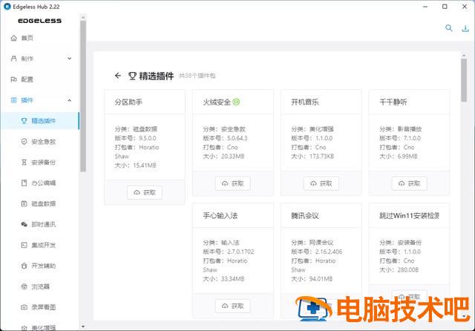Click green badge beside 火绒安全

236,102
